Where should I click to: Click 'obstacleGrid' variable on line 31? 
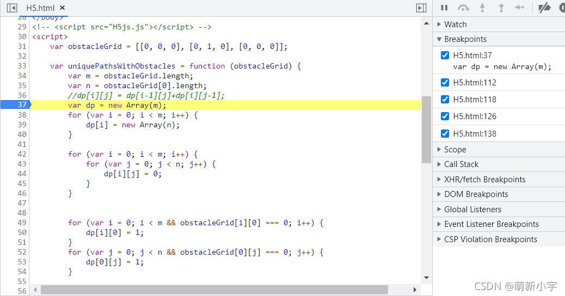(x=95, y=46)
